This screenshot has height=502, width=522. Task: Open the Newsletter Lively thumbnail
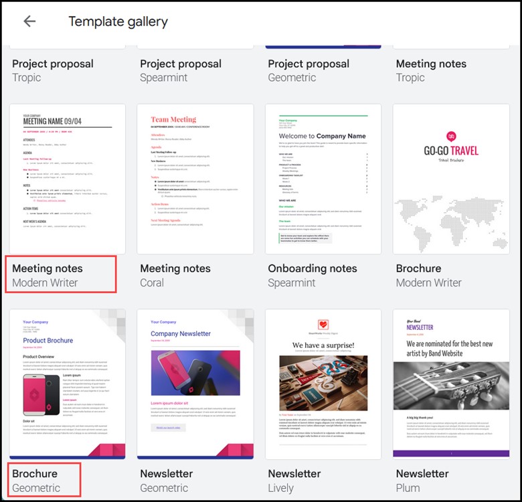[x=323, y=384]
